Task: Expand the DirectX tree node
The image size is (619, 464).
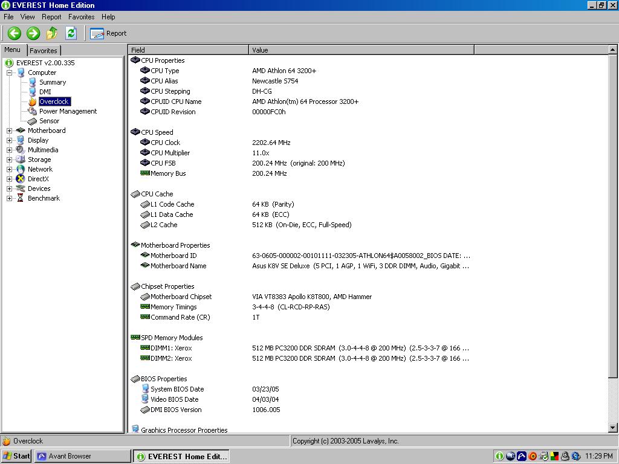Action: [x=10, y=179]
